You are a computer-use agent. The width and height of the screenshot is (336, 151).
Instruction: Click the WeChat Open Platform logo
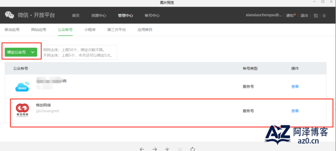(30, 15)
